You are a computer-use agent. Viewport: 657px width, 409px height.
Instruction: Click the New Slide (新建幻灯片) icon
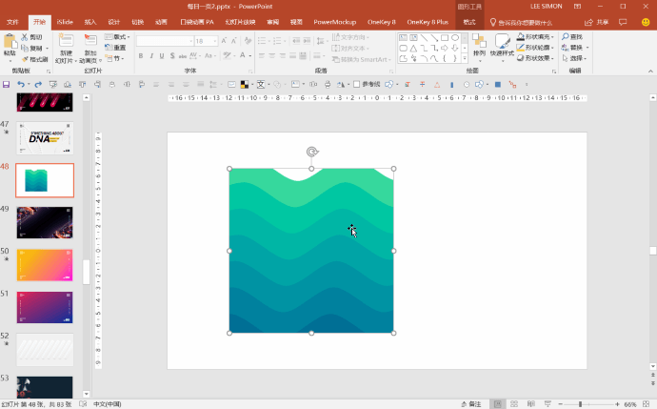[66, 41]
